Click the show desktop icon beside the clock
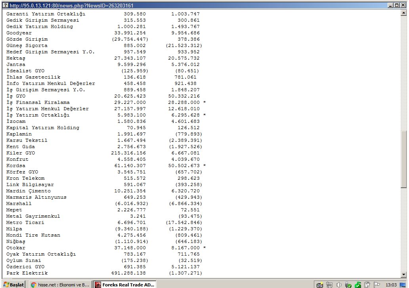The image size is (409, 288). [403, 285]
